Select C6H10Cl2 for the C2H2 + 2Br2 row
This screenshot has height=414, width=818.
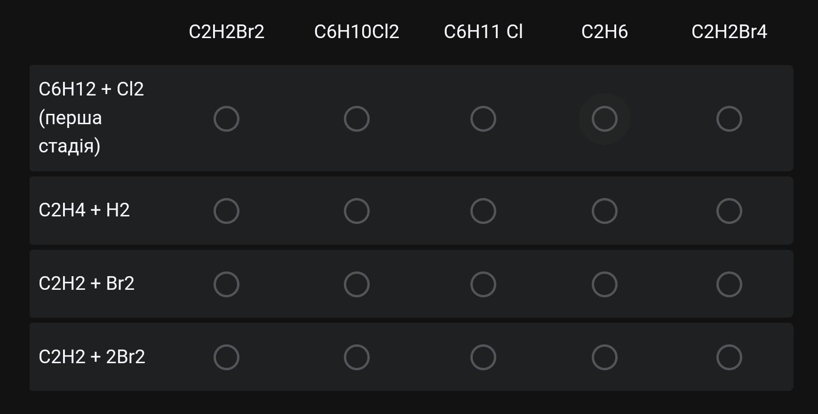pyautogui.click(x=357, y=358)
